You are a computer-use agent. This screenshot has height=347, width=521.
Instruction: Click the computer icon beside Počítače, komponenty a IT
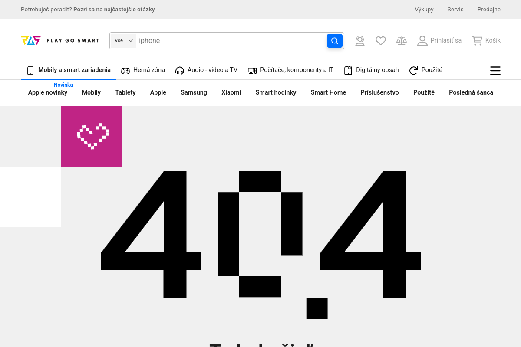point(252,71)
